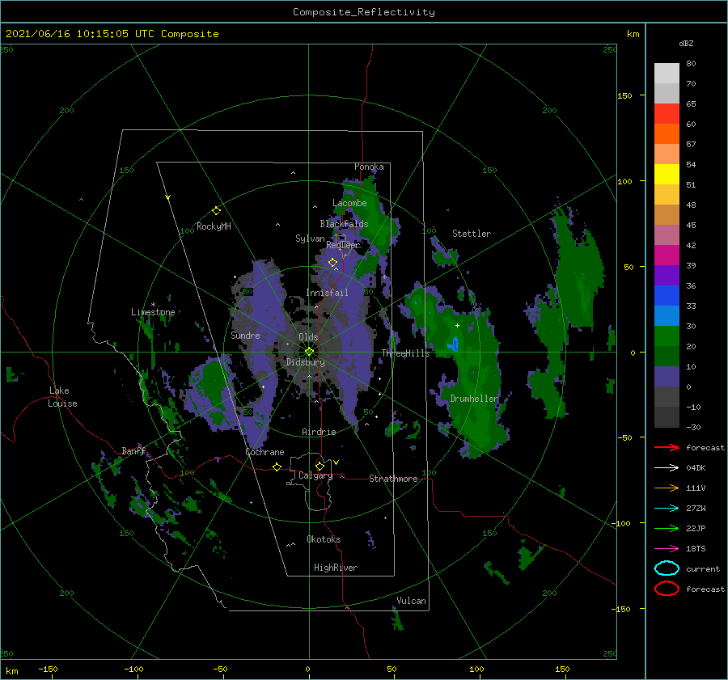728x680 pixels.
Task: Select the slate purple 10 dBZ swatch
Action: (667, 377)
